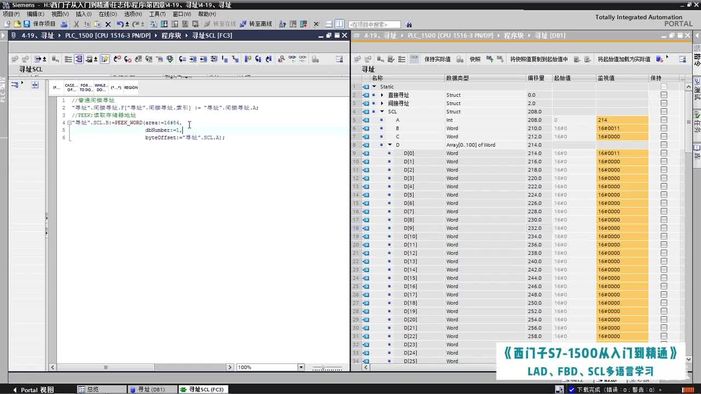The width and height of the screenshot is (701, 394).
Task: Toggle 保持 checkbox for 间接寻址 row
Action: tap(664, 103)
